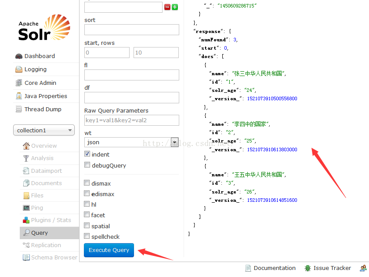Open the Documentation link
Image resolution: width=369 pixels, height=277 pixels.
click(x=275, y=268)
